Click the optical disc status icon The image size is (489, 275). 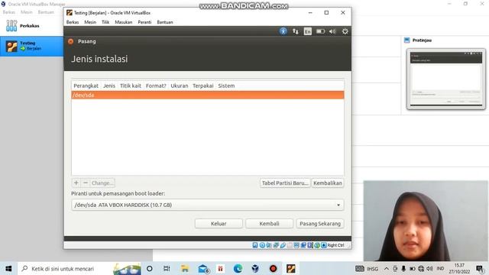pyautogui.click(x=262, y=245)
